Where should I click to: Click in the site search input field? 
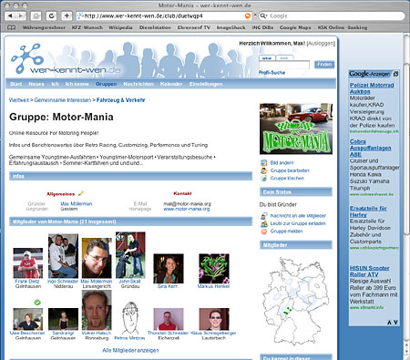tap(284, 65)
